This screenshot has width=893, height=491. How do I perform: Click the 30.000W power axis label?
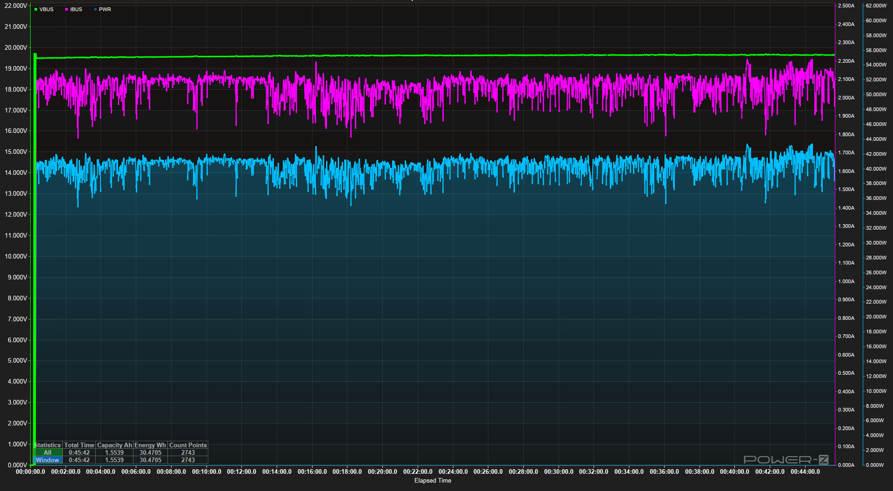click(x=876, y=243)
